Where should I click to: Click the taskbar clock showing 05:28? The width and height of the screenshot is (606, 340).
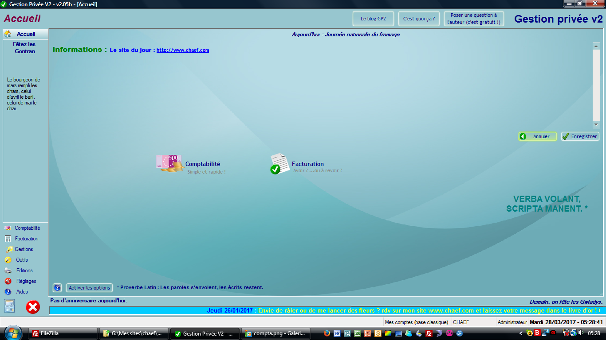[594, 333]
